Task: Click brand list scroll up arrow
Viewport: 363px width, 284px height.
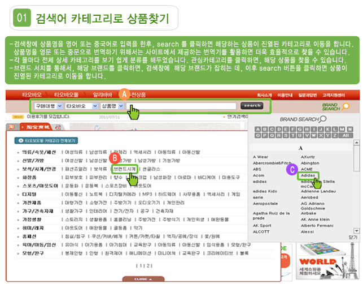Action: [357, 143]
